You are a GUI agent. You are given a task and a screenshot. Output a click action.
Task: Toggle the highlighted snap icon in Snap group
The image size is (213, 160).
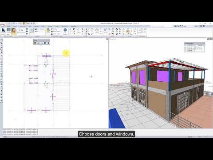[128, 32]
